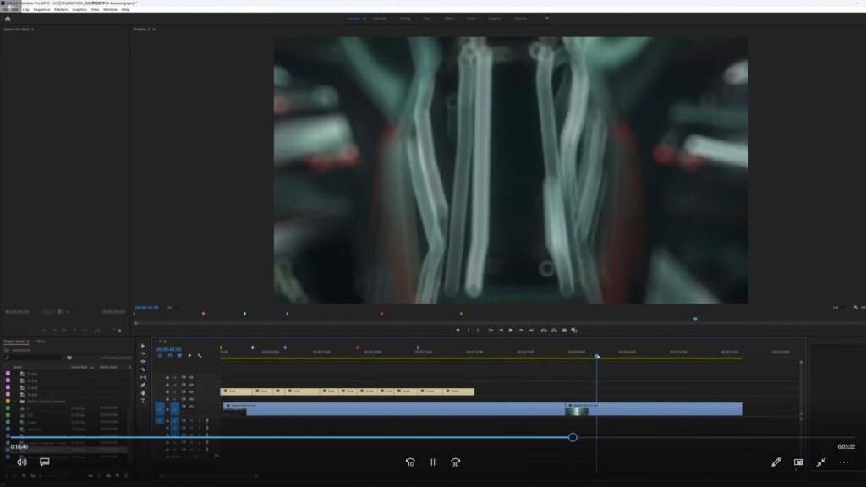Click the video player pencil edit icon
Viewport: 866px width, 487px height.
(776, 462)
